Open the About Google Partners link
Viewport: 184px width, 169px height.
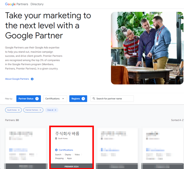point(17,79)
